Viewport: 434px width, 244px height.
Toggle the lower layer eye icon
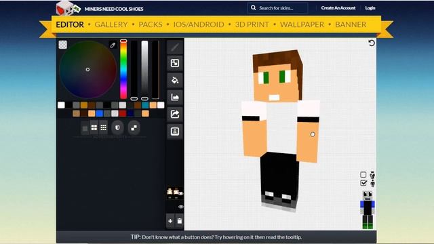tap(181, 207)
